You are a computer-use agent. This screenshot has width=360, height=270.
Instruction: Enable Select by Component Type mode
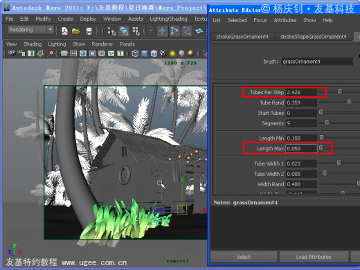136,31
